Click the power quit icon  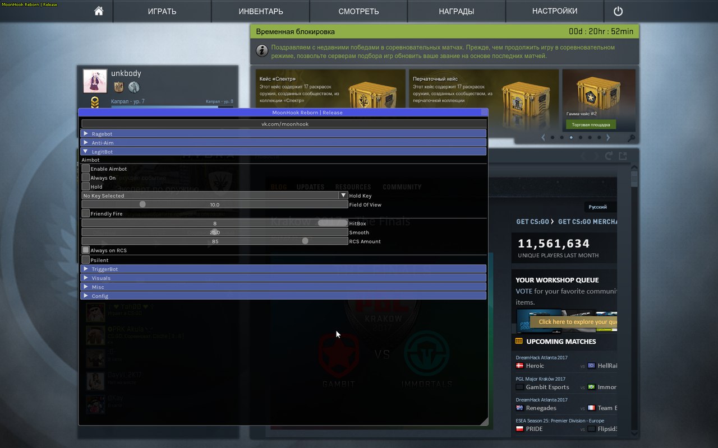(x=618, y=11)
